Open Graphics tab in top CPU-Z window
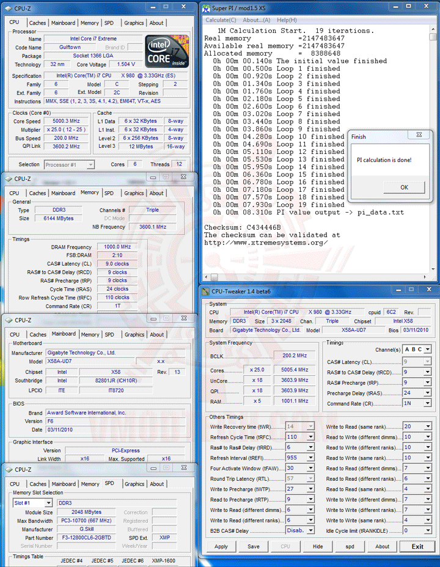The width and height of the screenshot is (440, 567). click(x=134, y=23)
